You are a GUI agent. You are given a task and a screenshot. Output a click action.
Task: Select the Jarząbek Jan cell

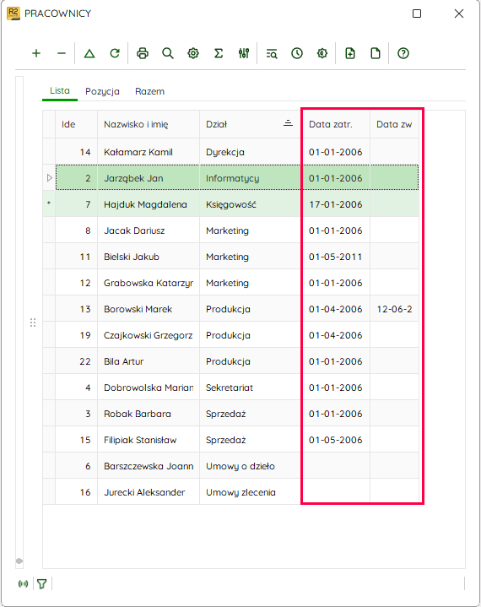coord(149,178)
